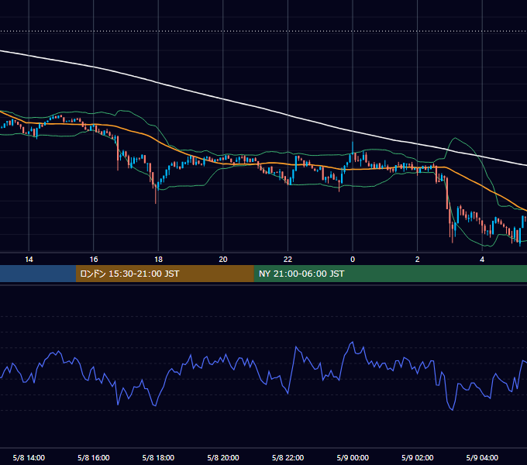
Task: Click the 5/8 18:00 time label
Action: [158, 457]
